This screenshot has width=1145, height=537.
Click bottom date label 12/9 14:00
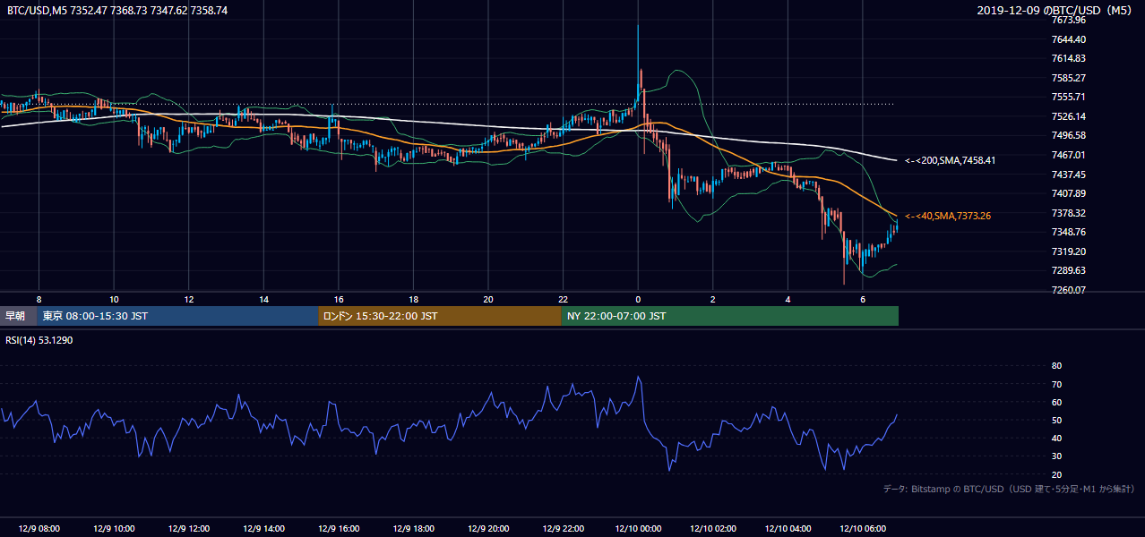(263, 529)
